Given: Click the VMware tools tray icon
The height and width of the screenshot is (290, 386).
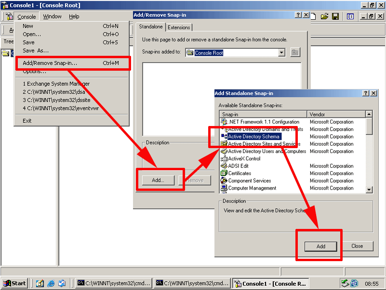Looking at the screenshot, I should point(354,283).
